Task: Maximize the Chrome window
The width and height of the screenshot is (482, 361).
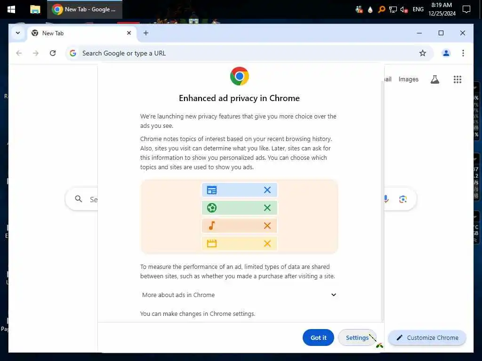Action: tap(441, 33)
